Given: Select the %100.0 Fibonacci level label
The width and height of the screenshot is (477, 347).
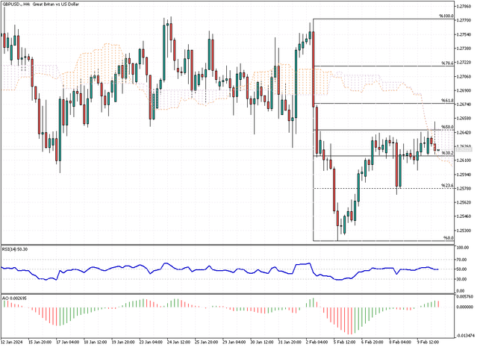Looking at the screenshot, I should point(446,16).
